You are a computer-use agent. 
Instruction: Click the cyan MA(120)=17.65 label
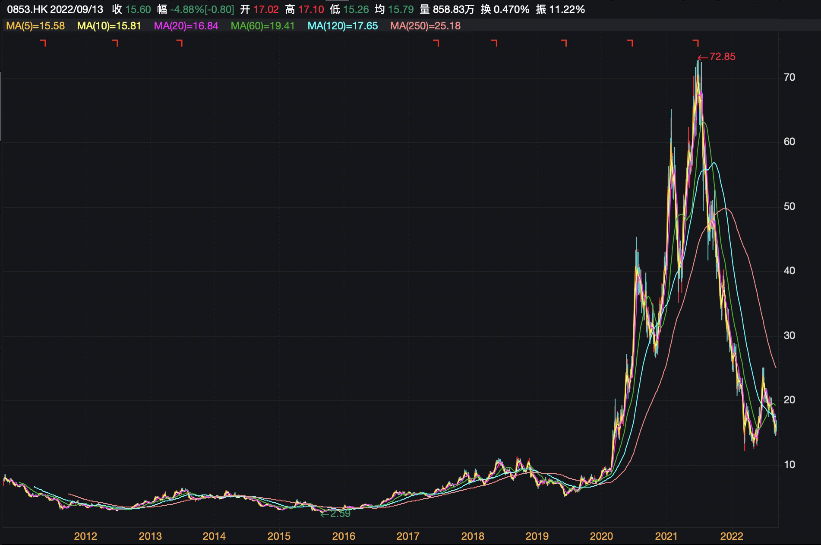[342, 26]
